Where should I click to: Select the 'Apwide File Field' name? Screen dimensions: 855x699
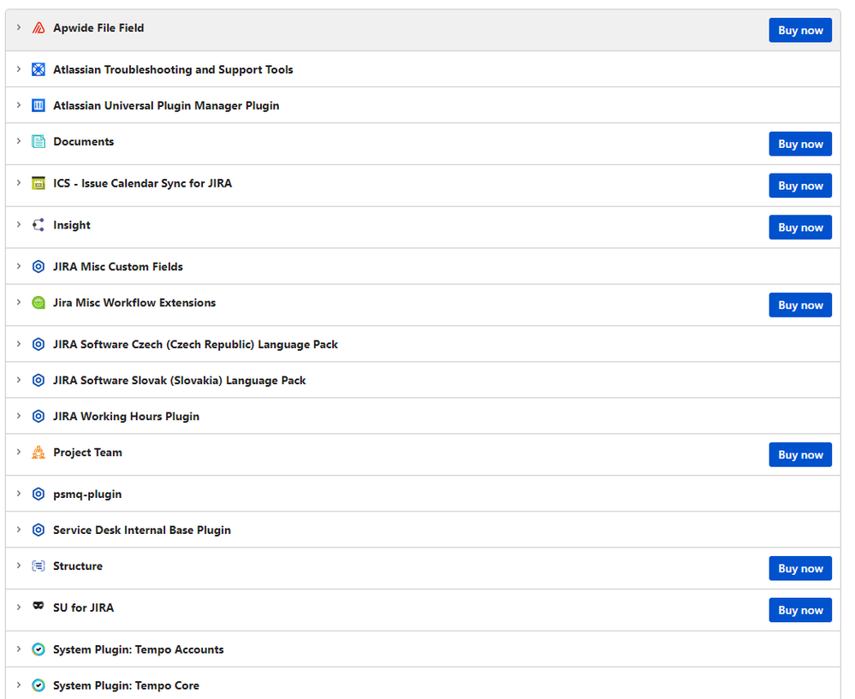(x=98, y=28)
